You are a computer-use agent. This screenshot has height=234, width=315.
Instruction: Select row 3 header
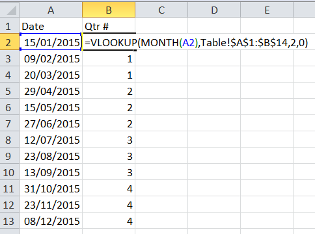10,58
